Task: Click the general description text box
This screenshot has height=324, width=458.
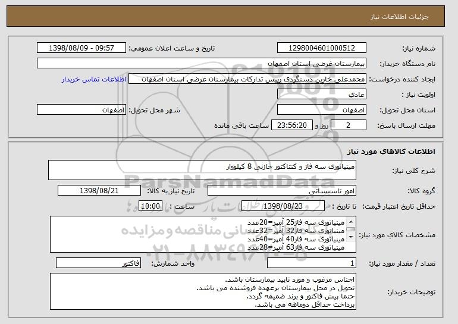Action: (x=202, y=170)
